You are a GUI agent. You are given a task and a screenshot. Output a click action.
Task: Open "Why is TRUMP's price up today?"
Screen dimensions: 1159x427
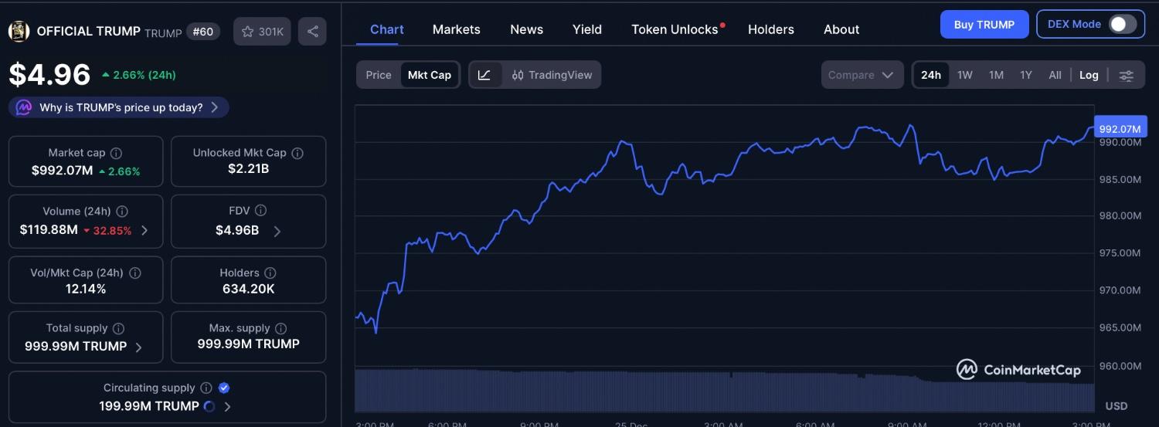point(121,107)
